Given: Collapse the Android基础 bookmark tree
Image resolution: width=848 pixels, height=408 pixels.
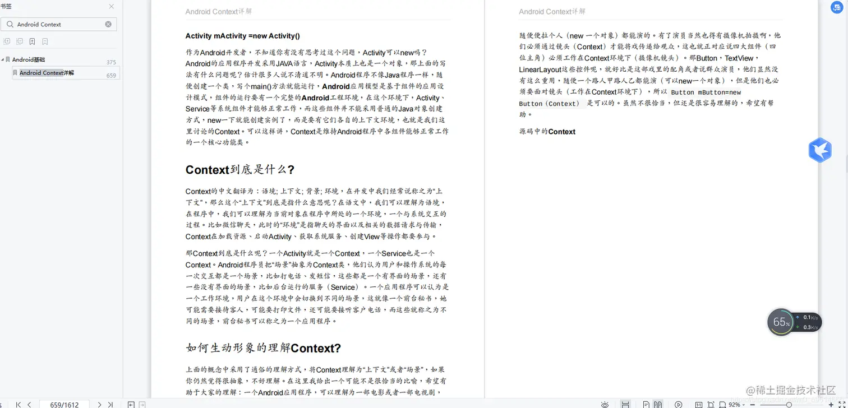Looking at the screenshot, I should point(3,59).
